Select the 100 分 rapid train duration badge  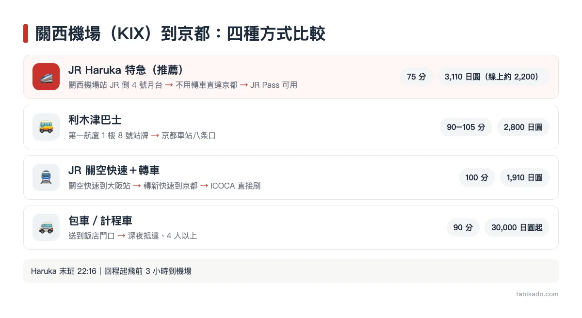[x=477, y=177]
